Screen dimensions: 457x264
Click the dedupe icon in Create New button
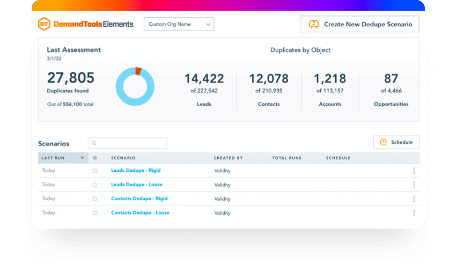314,24
